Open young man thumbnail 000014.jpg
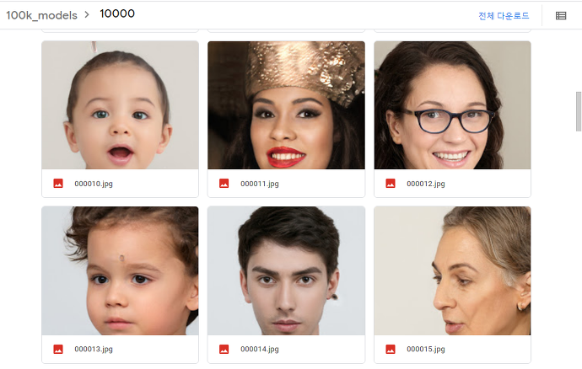Screen dimensions: 582x369 click(286, 270)
